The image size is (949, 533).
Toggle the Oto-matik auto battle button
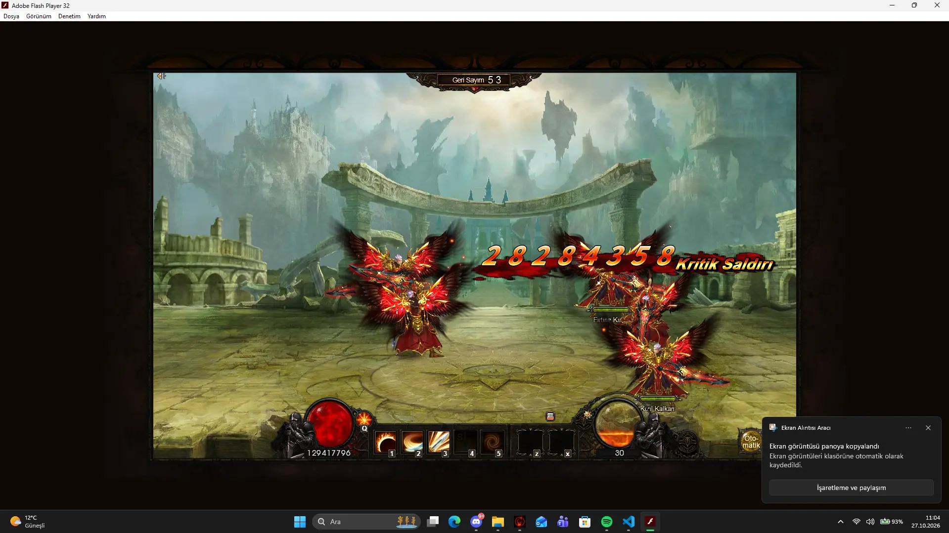[x=751, y=442]
